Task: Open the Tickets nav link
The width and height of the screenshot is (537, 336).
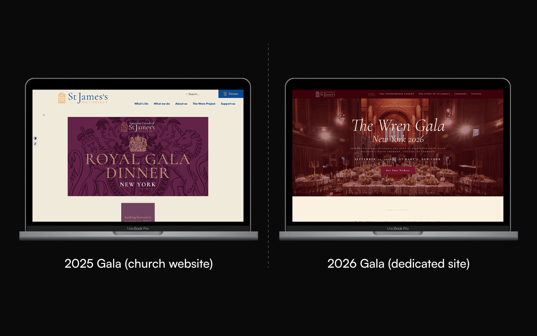Action: point(476,94)
